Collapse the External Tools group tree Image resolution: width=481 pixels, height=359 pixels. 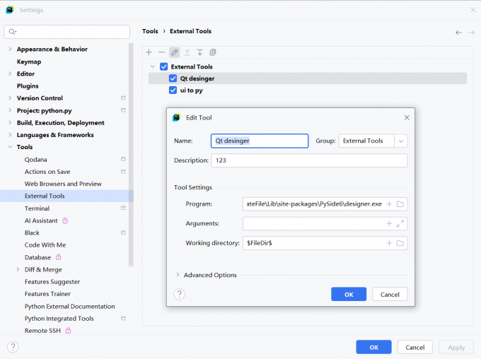point(153,66)
